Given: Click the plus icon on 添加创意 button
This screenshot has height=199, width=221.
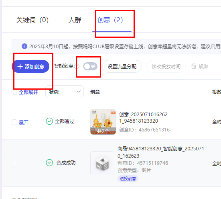Looking at the screenshot, I should tap(20, 66).
